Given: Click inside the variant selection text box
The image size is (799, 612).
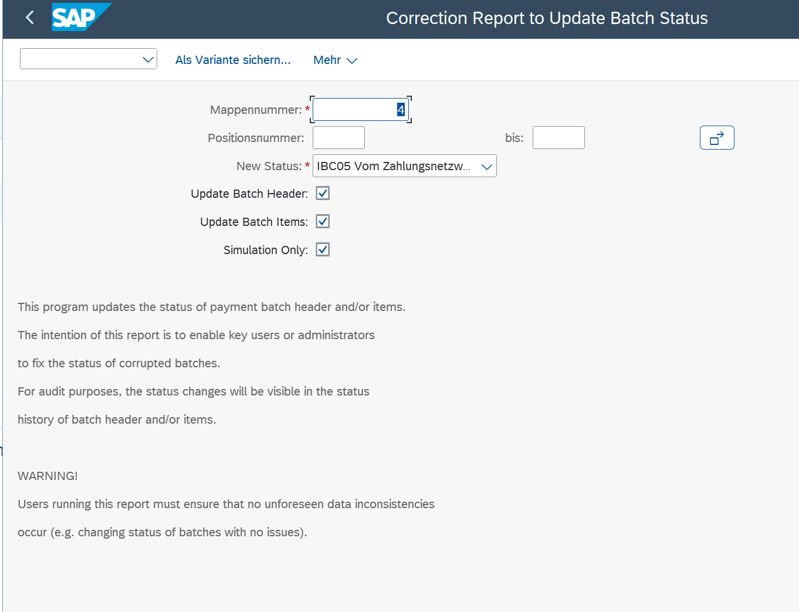Looking at the screenshot, I should 80,59.
